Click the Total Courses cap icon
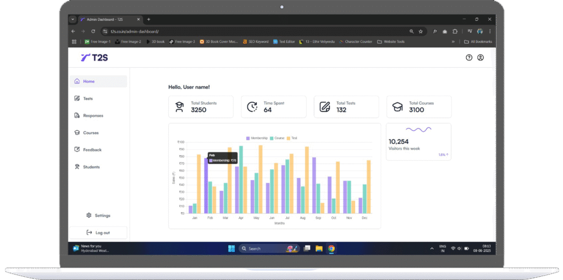Viewport: 563px width, 280px height. (397, 107)
